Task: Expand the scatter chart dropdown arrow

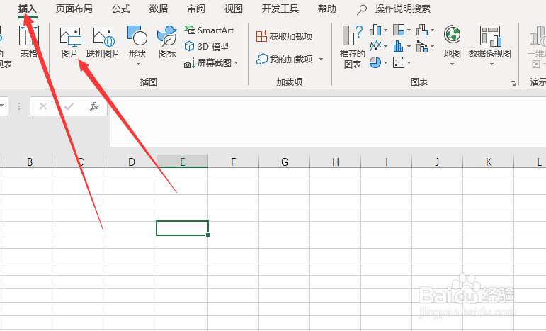Action: click(409, 62)
